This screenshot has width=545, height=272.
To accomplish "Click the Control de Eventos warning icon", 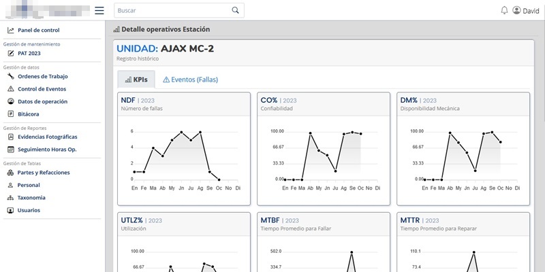I will [11, 89].
